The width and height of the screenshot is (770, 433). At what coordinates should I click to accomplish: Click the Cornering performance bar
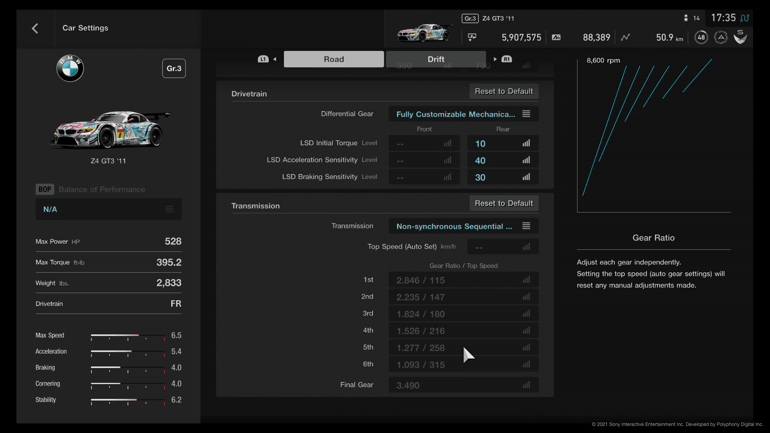coord(128,384)
